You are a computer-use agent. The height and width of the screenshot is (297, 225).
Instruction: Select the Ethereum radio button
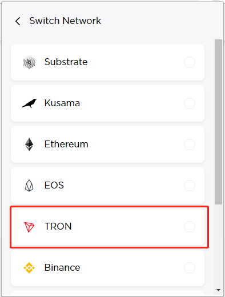(x=190, y=145)
